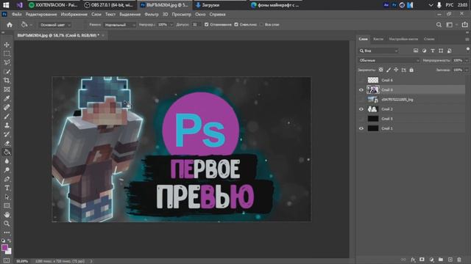Open the layer Заливка slider arrow
Viewport: 471px width, 264px height.
click(x=467, y=70)
